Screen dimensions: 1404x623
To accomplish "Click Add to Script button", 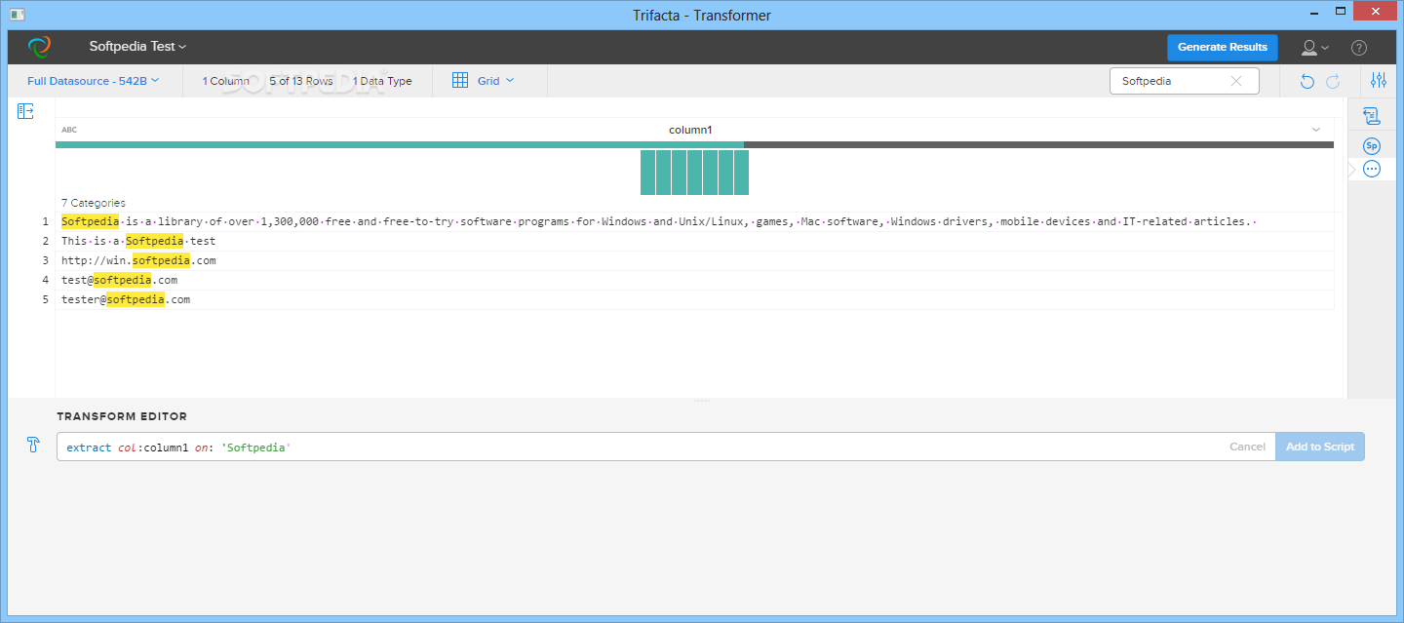I will (1320, 447).
